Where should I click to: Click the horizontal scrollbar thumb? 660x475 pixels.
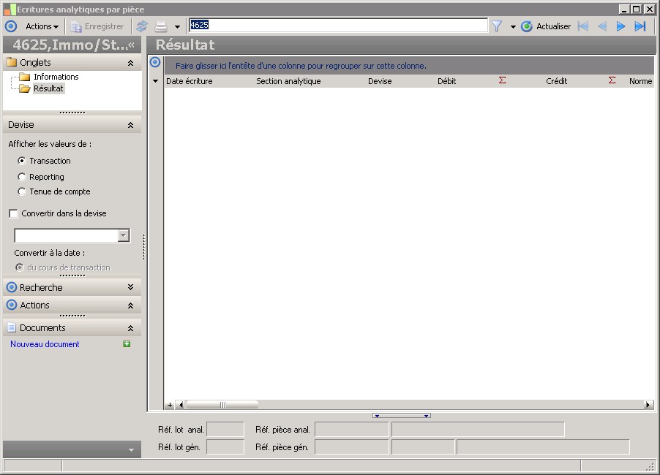click(x=222, y=405)
